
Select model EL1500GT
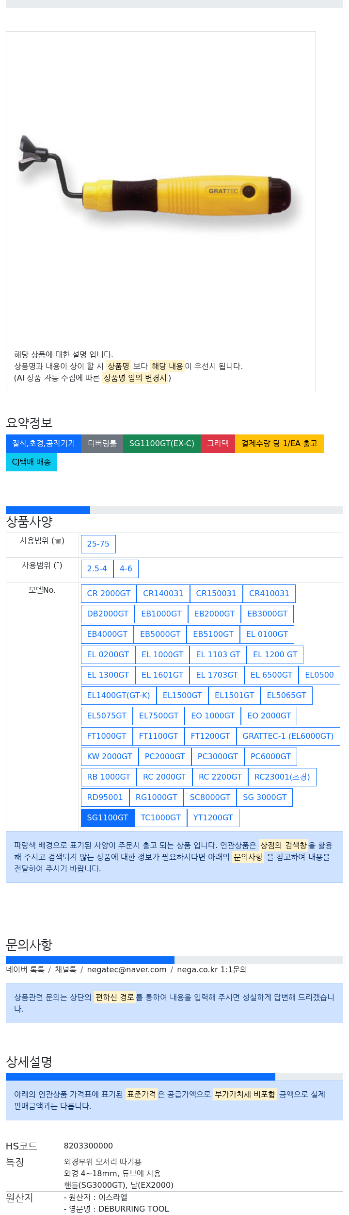click(183, 696)
